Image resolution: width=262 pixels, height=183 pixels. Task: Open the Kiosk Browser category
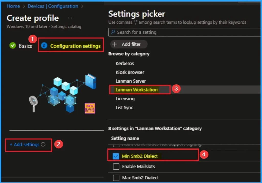click(130, 72)
